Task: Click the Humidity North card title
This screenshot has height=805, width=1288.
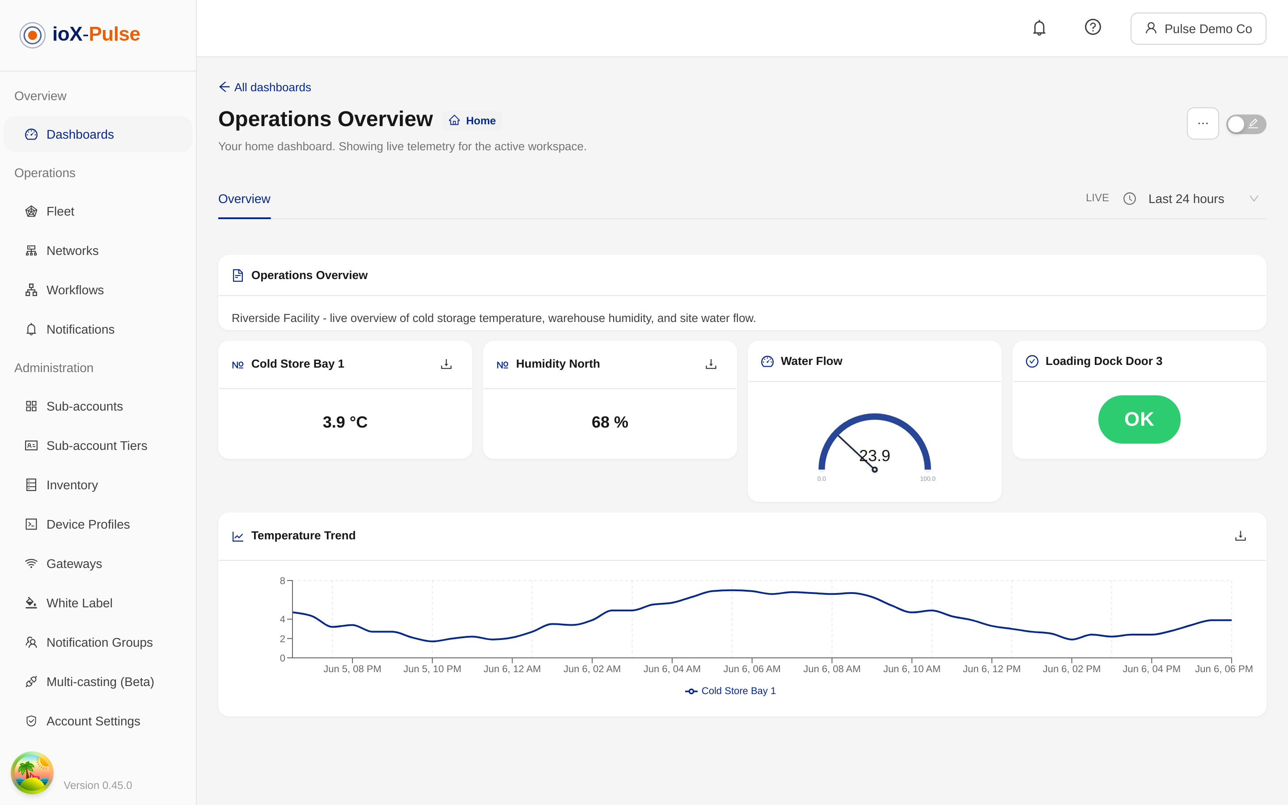Action: pos(558,364)
